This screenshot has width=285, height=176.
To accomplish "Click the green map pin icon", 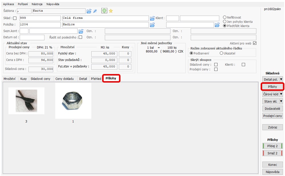I will coord(104,11).
